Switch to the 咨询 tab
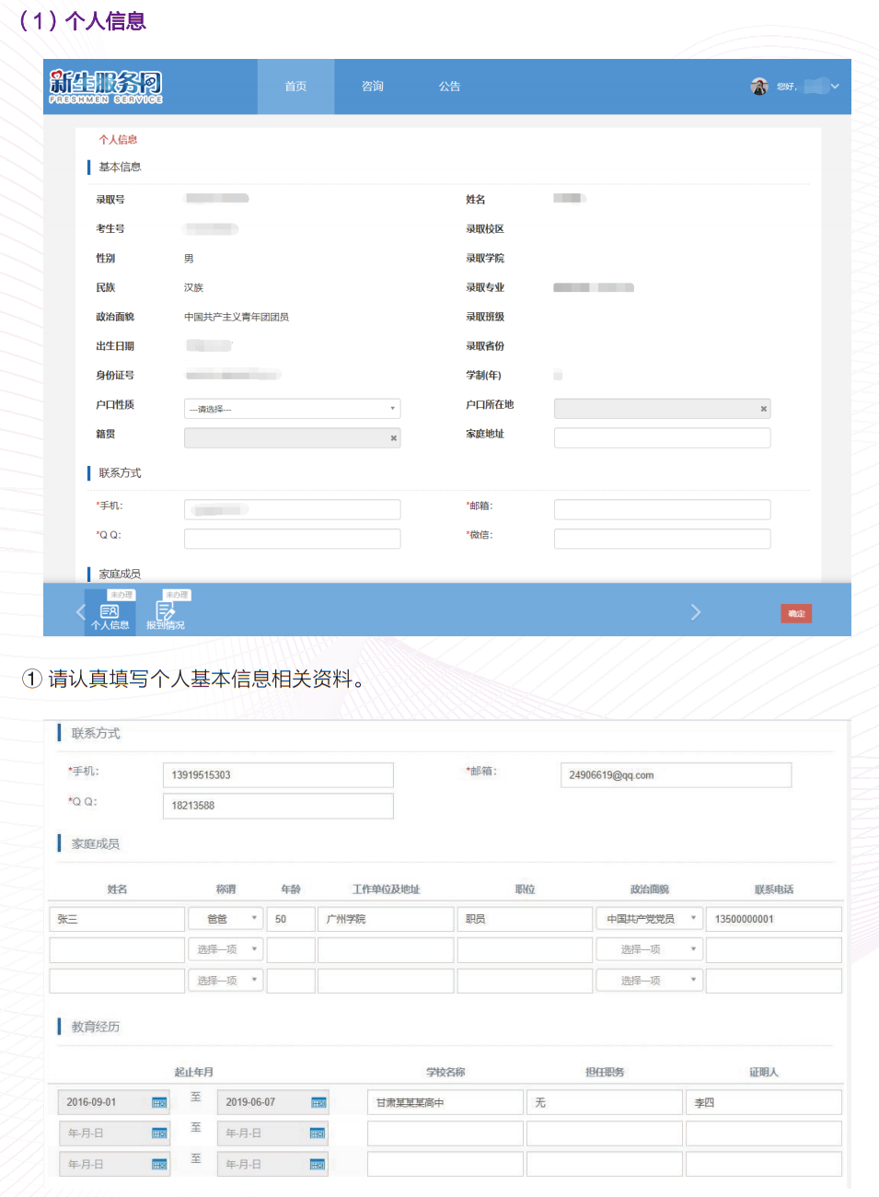The height and width of the screenshot is (1197, 879). [372, 86]
